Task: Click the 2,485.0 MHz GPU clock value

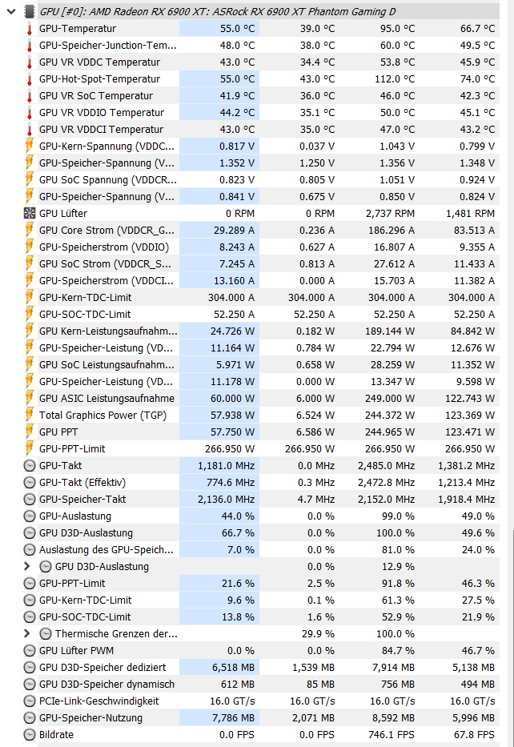Action: 387,465
